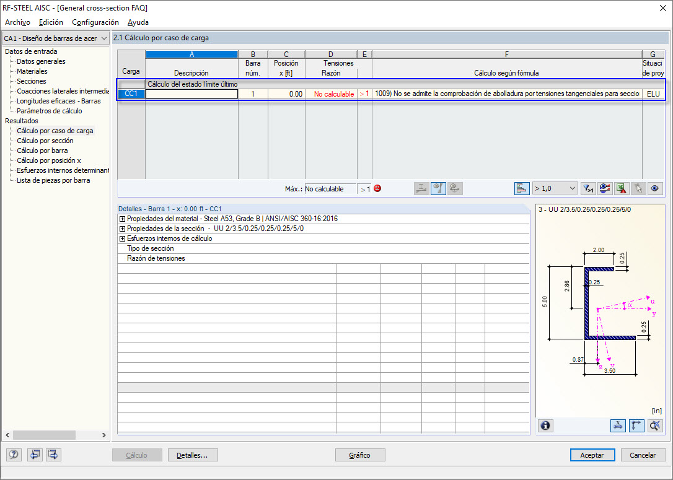Expand Propiedades de la sección row
Viewport: 673px width, 480px height.
click(x=122, y=229)
